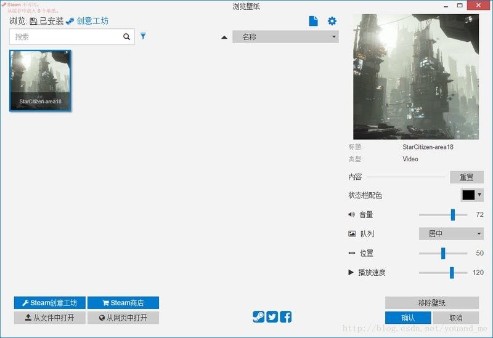The height and width of the screenshot is (338, 493).
Task: Click the type value Video
Action: click(x=410, y=159)
